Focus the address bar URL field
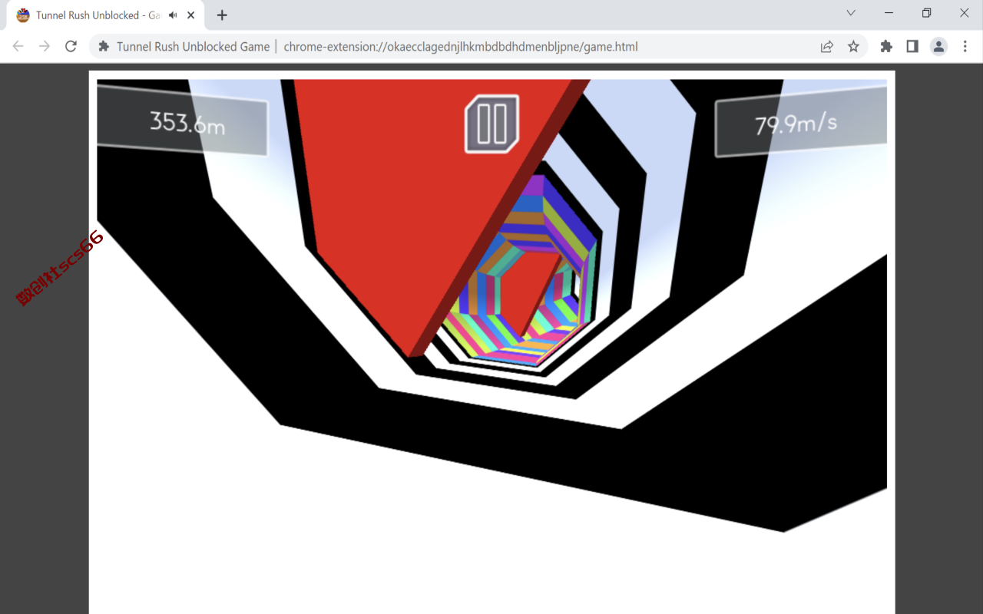 [x=461, y=46]
